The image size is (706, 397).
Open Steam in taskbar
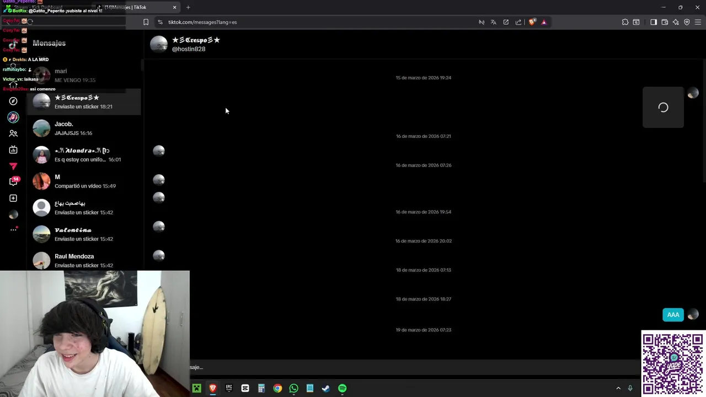tap(326, 388)
